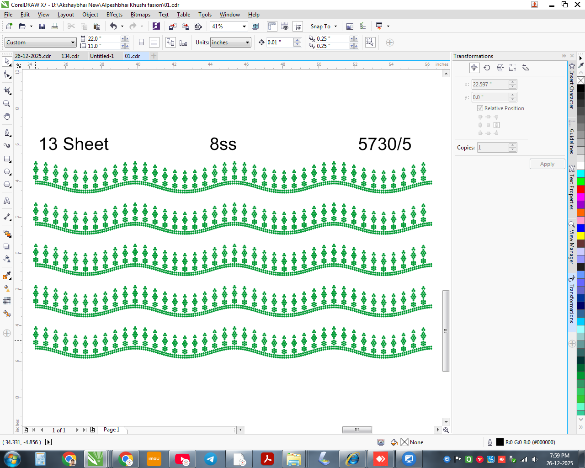
Task: Toggle Show Grid button
Action: [x=285, y=27]
